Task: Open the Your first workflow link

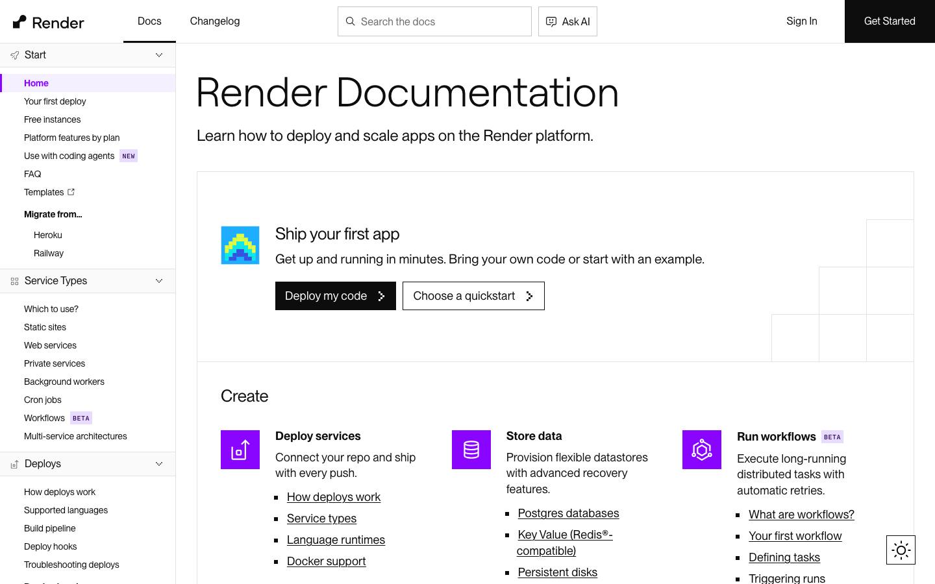Action: pyautogui.click(x=795, y=536)
